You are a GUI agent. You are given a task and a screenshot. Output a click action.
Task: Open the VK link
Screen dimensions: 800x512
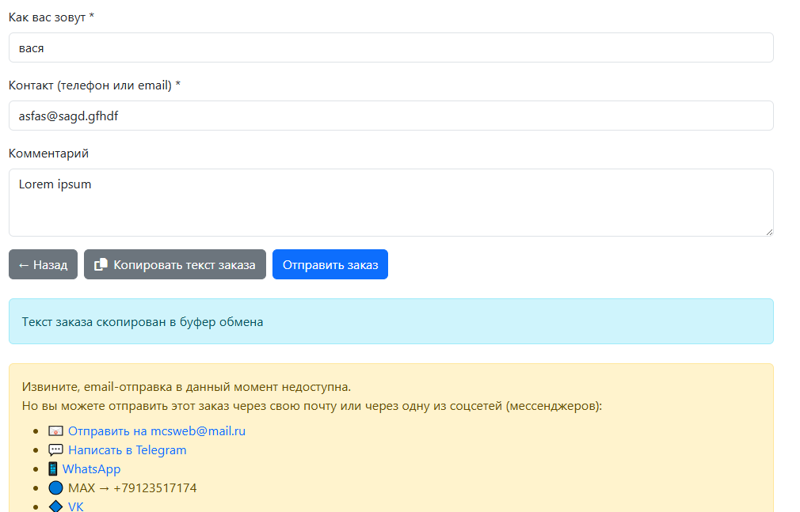click(x=76, y=506)
